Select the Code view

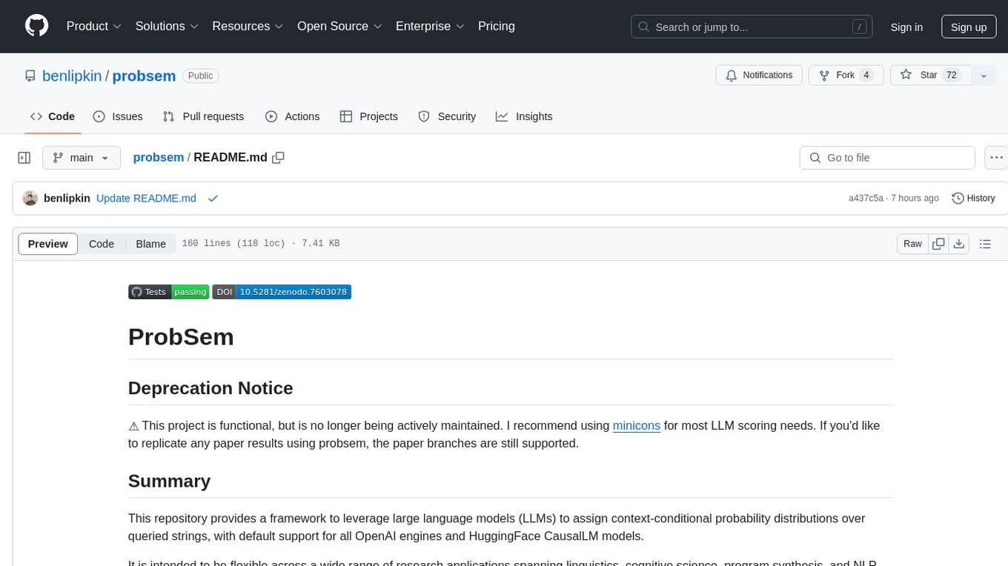click(x=102, y=244)
